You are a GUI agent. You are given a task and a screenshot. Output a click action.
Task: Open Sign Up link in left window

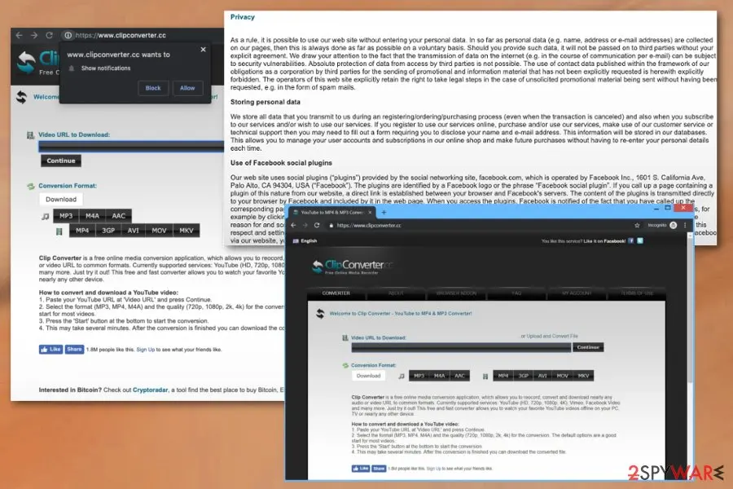point(146,350)
